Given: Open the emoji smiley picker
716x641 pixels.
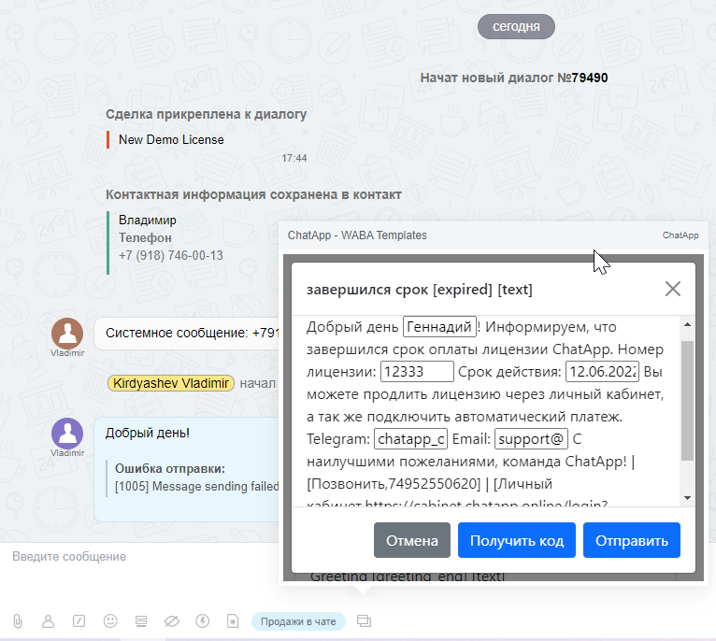Looking at the screenshot, I should point(110,621).
